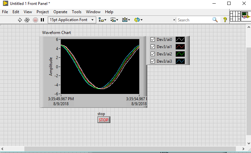This screenshot has height=153, width=251.
Task: Click the Y-axis minimum value -6
Action: pos(56,94)
